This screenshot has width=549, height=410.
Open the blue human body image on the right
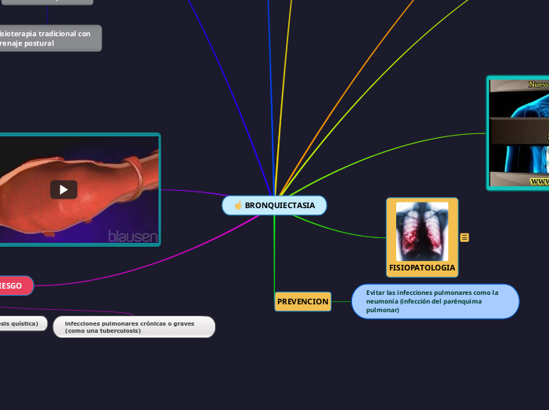pos(518,132)
